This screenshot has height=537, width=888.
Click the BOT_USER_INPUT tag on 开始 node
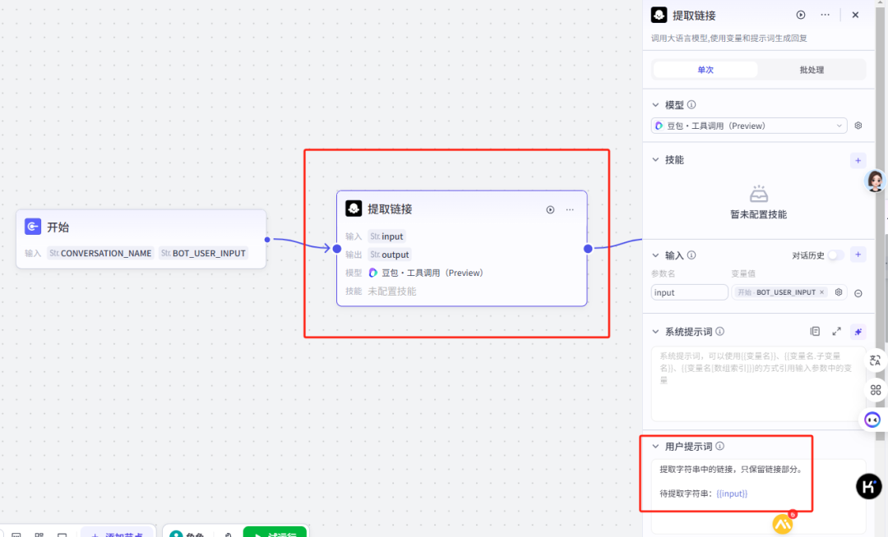click(x=203, y=253)
